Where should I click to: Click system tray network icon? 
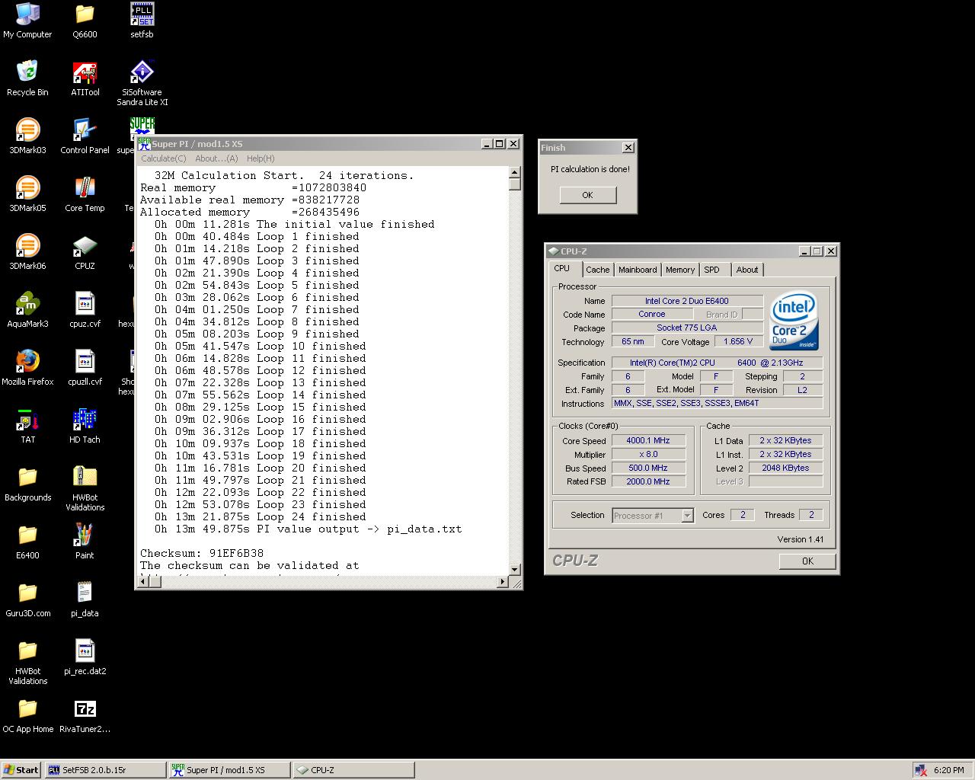pyautogui.click(x=922, y=770)
